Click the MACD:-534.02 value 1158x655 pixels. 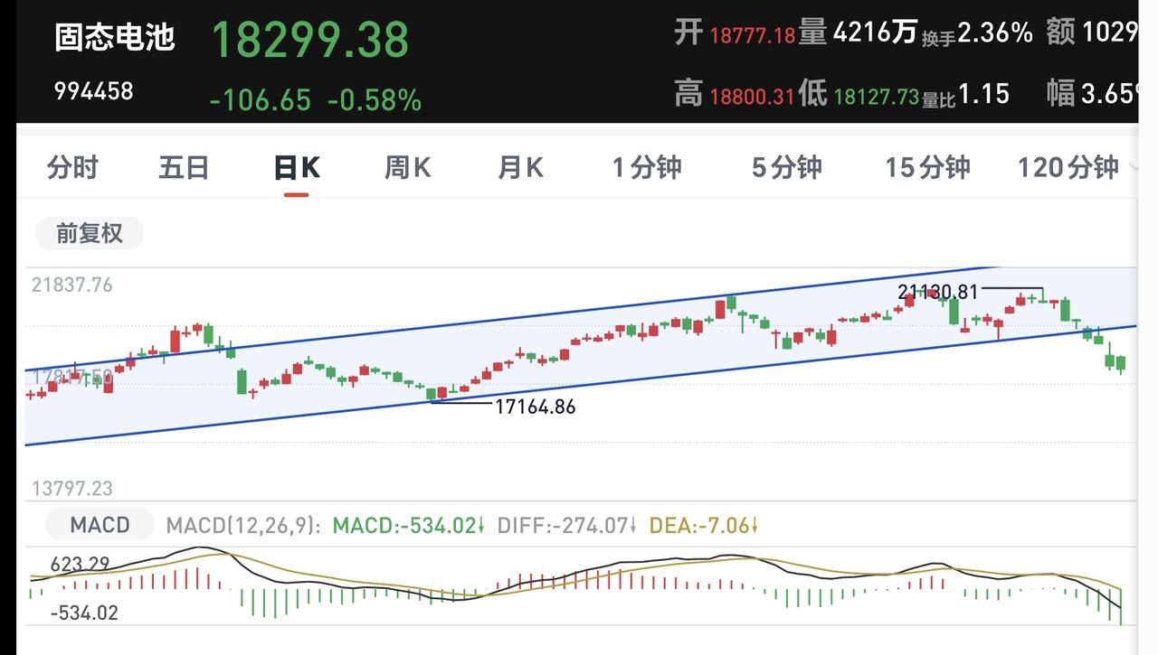point(409,525)
